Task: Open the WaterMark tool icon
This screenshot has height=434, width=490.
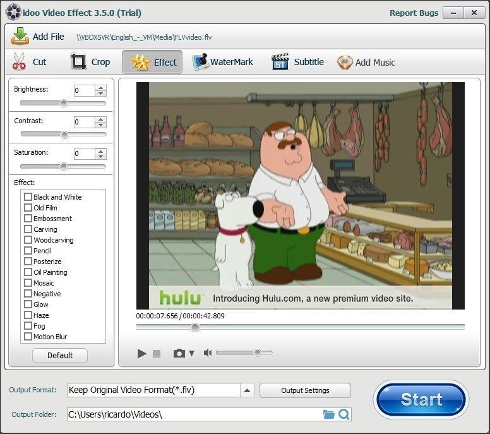Action: (x=200, y=62)
